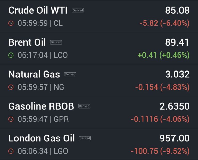Viewport: 198px width, 160px height.
Task: Open the Crude Oil WTI instrument
Action: 38,11
